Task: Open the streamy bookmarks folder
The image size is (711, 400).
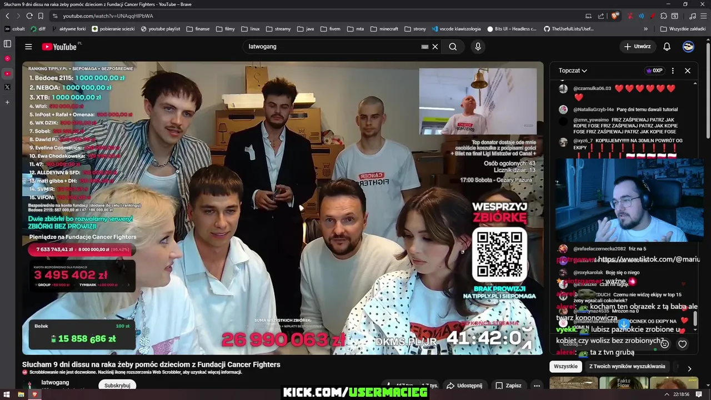Action: click(278, 29)
